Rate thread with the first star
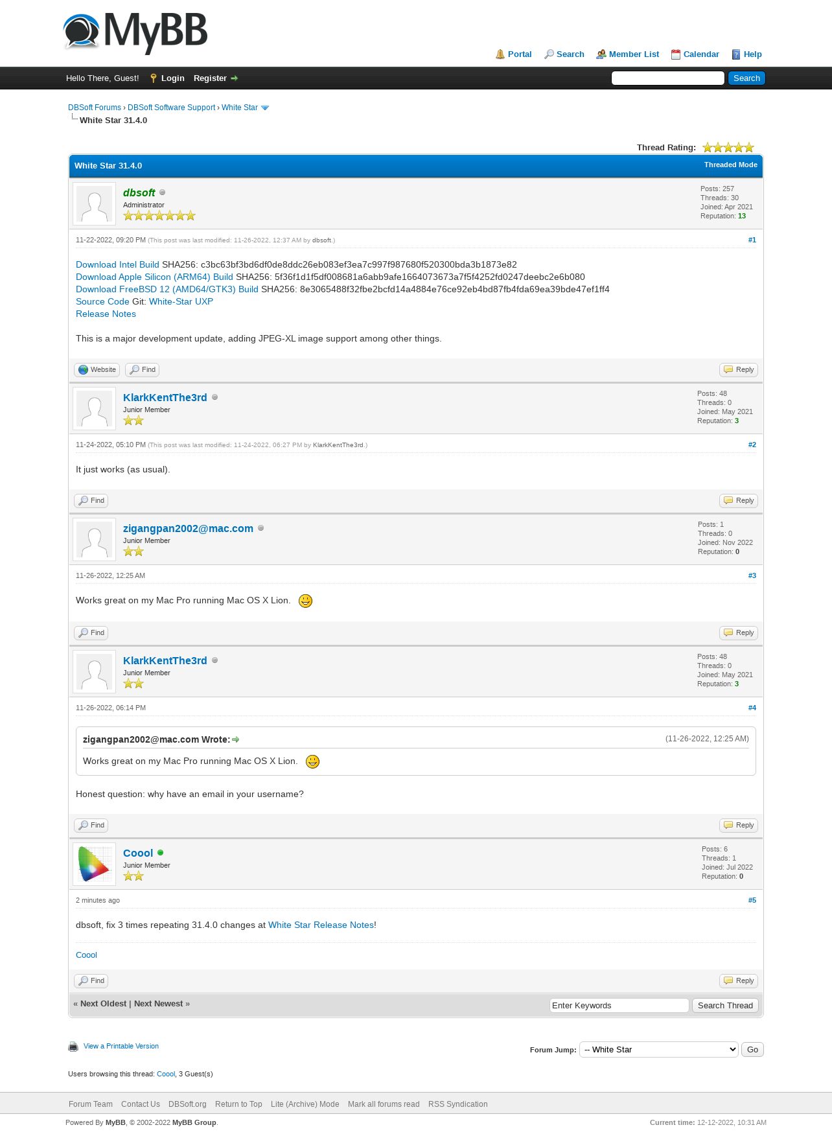This screenshot has height=1136, width=832. point(708,148)
